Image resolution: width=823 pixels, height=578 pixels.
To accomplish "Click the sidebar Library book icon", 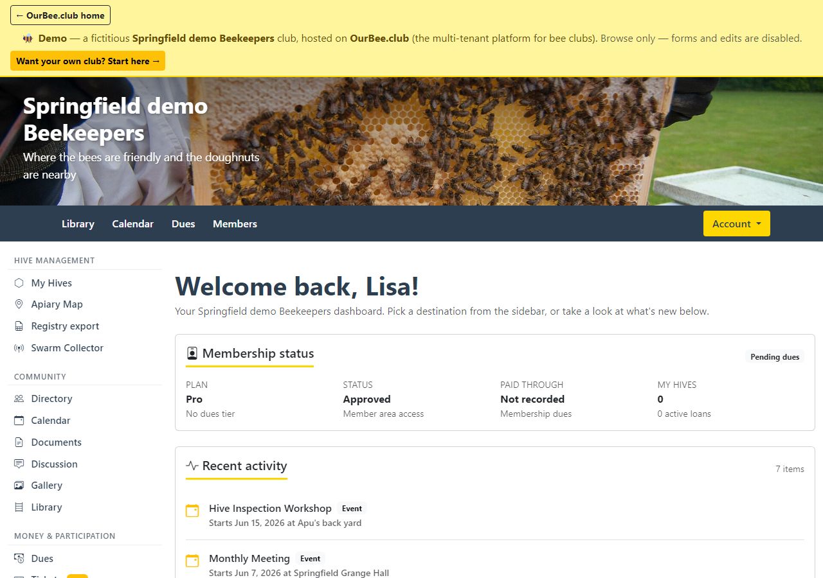I will pos(19,507).
